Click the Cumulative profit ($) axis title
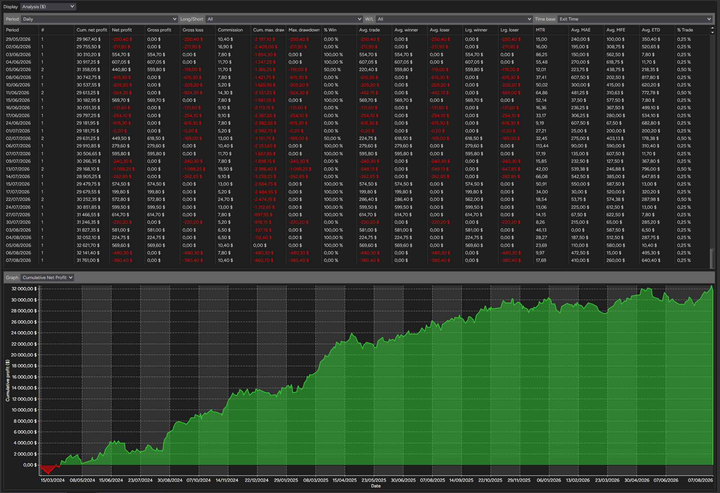This screenshot has width=720, height=493. [7, 381]
